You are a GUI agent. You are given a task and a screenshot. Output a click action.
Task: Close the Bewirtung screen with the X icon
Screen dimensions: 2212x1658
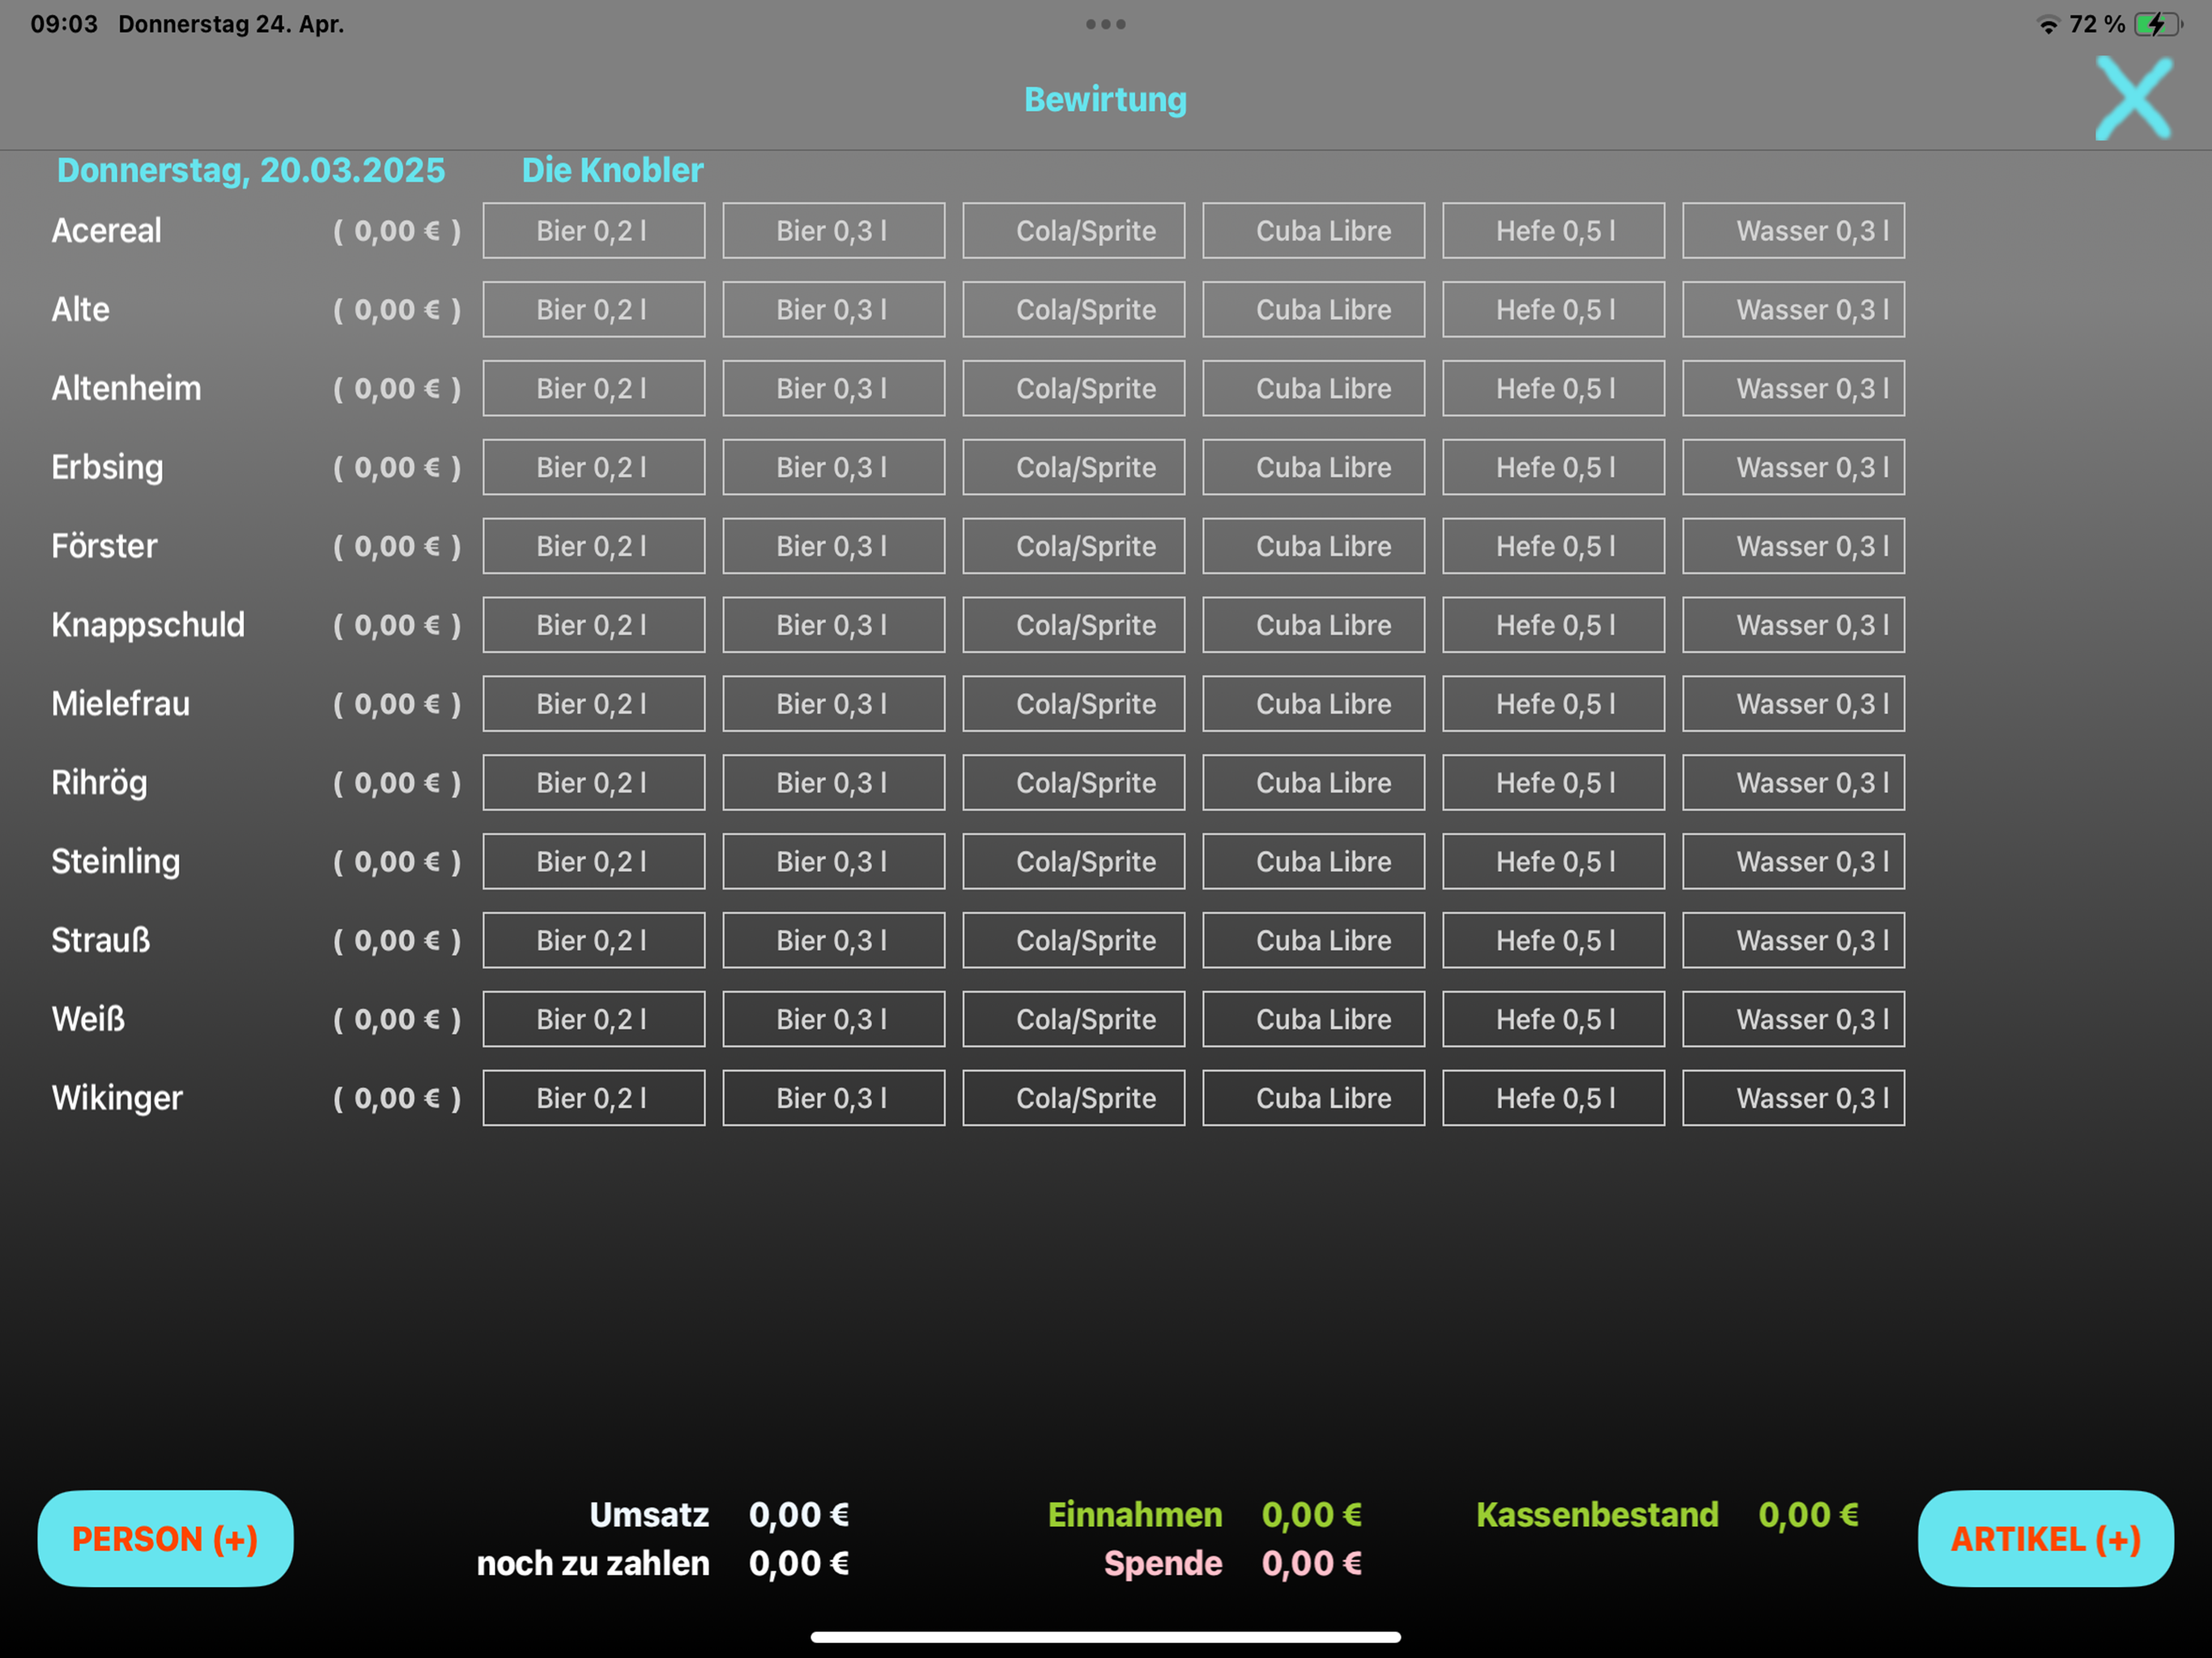(2133, 98)
